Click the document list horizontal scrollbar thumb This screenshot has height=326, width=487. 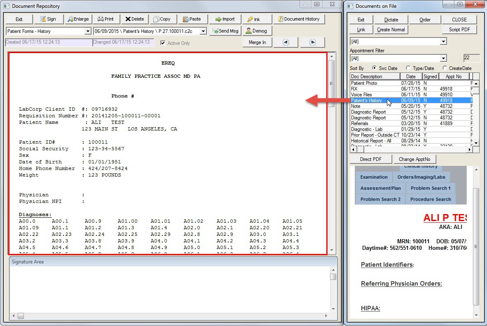coord(360,150)
